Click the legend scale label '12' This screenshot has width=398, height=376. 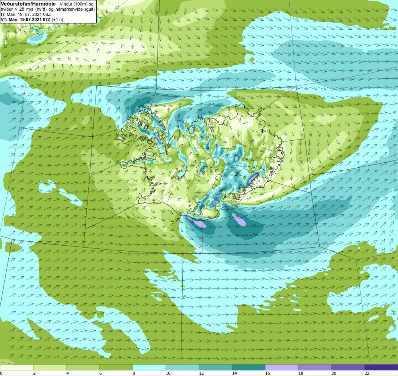click(201, 373)
